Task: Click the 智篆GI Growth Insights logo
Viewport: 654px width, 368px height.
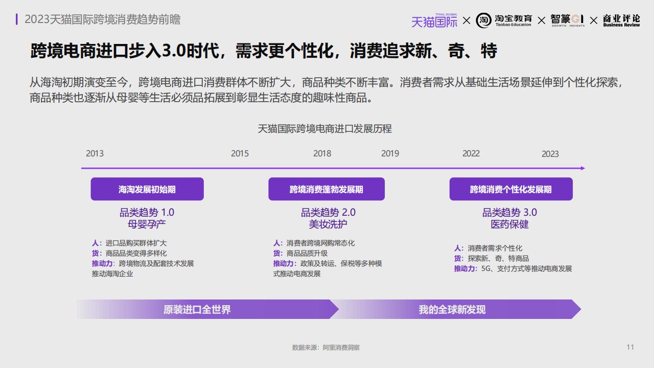Action: [x=568, y=20]
